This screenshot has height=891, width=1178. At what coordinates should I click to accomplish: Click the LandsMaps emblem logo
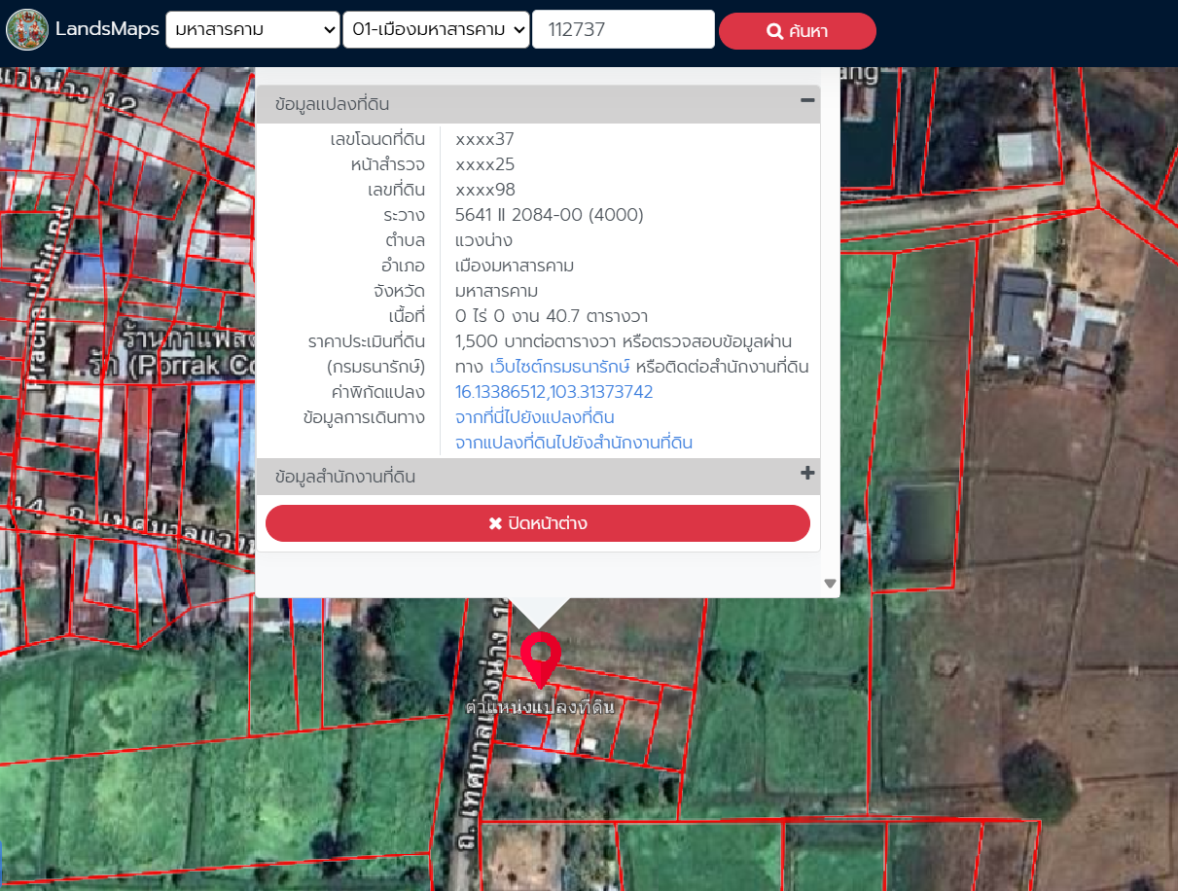27,29
